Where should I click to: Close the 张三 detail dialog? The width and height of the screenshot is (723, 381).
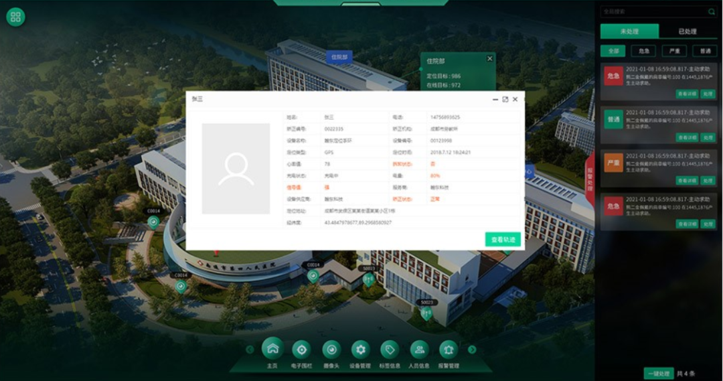pos(515,99)
